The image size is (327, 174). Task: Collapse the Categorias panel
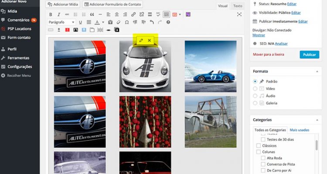pos(317,120)
